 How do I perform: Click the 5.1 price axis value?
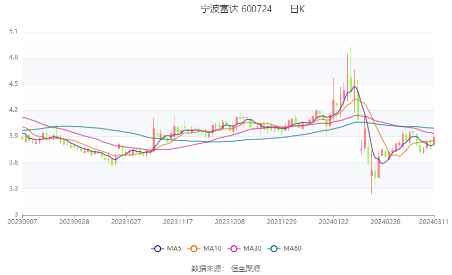[13, 31]
